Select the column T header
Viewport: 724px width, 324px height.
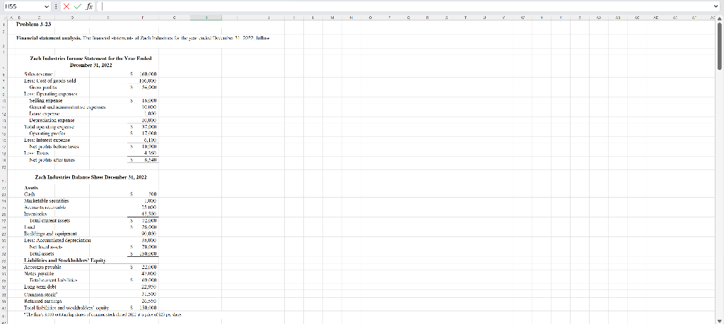(x=465, y=18)
